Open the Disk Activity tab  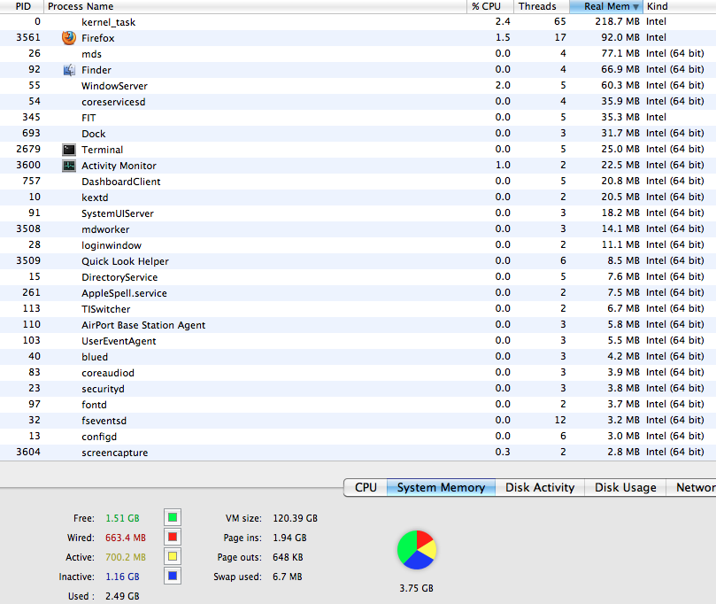[x=540, y=487]
